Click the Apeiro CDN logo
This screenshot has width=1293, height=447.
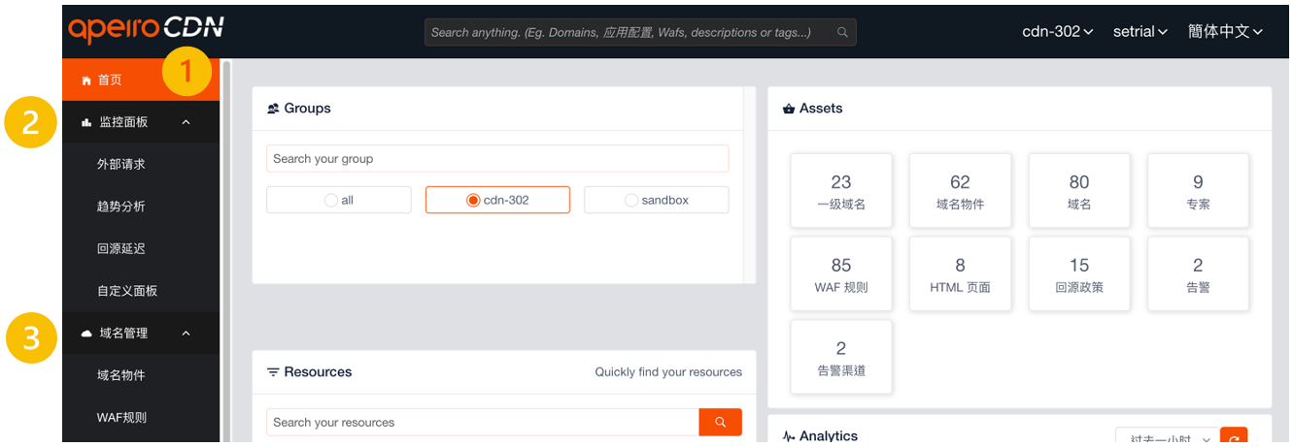[145, 30]
